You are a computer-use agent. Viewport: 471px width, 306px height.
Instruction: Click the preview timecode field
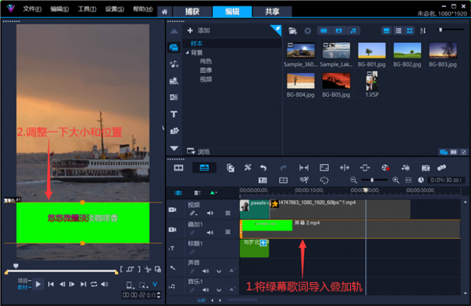click(140, 295)
